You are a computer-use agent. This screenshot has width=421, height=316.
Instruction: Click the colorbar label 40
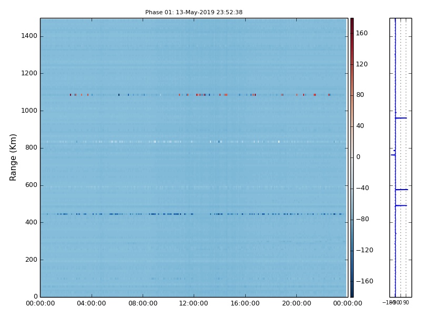point(360,126)
